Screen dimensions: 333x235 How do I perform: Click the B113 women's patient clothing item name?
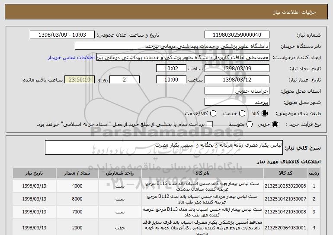[202, 212]
